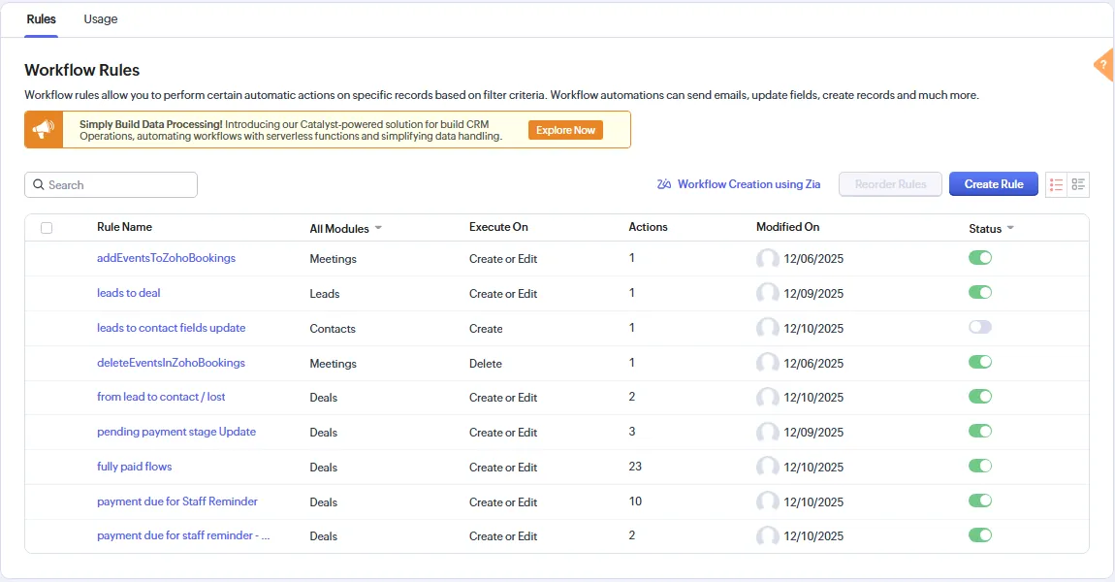Click the Create Rule button
The image size is (1115, 582).
(x=994, y=184)
